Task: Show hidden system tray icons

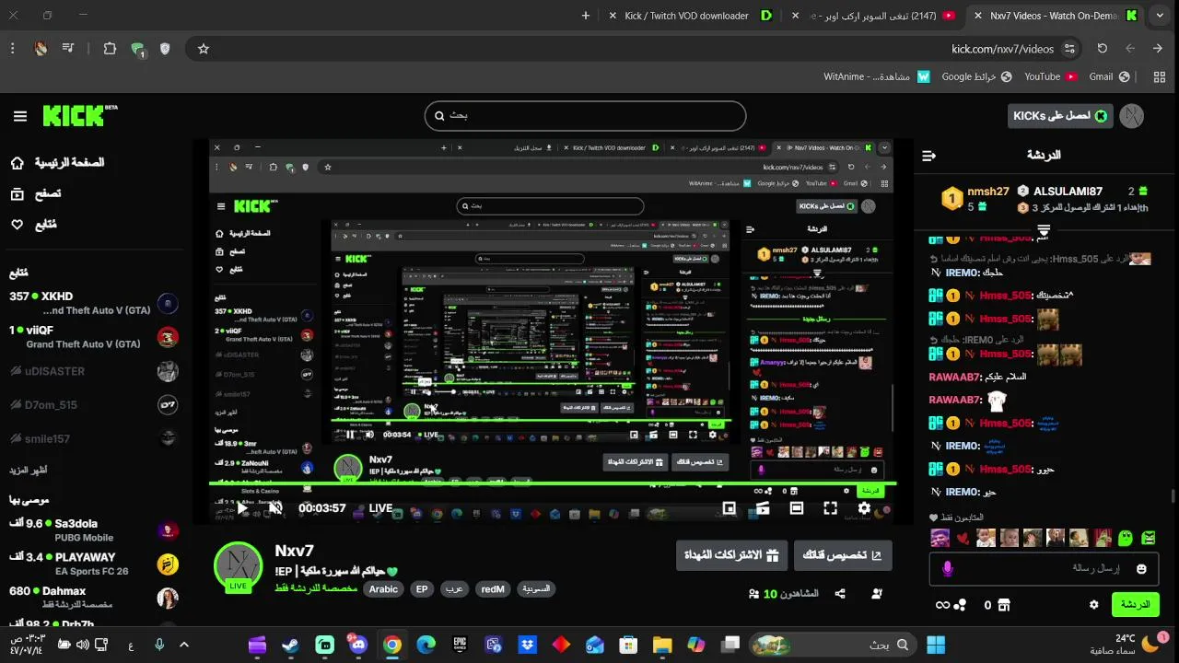Action: (x=183, y=645)
